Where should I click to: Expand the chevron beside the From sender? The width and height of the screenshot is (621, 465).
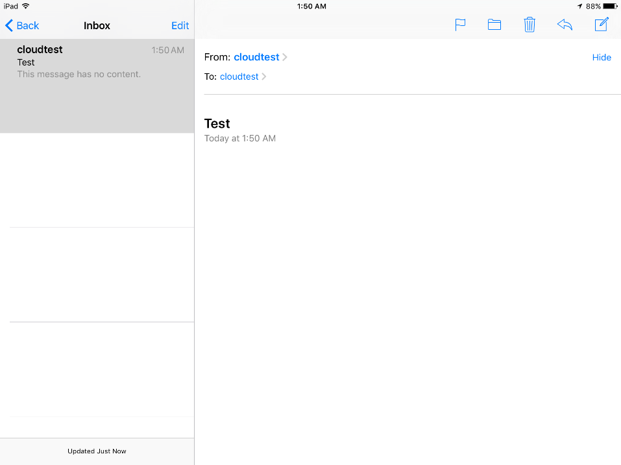[285, 57]
